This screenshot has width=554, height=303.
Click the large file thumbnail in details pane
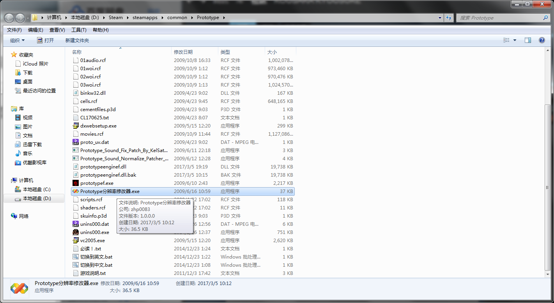19,288
